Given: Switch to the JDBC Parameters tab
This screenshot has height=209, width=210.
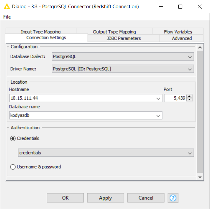Looking at the screenshot, I should pos(123,38).
